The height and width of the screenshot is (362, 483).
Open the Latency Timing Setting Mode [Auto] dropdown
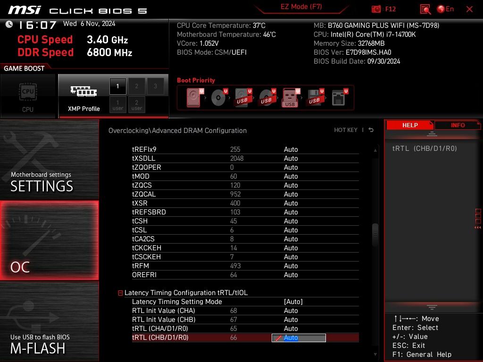[293, 302]
